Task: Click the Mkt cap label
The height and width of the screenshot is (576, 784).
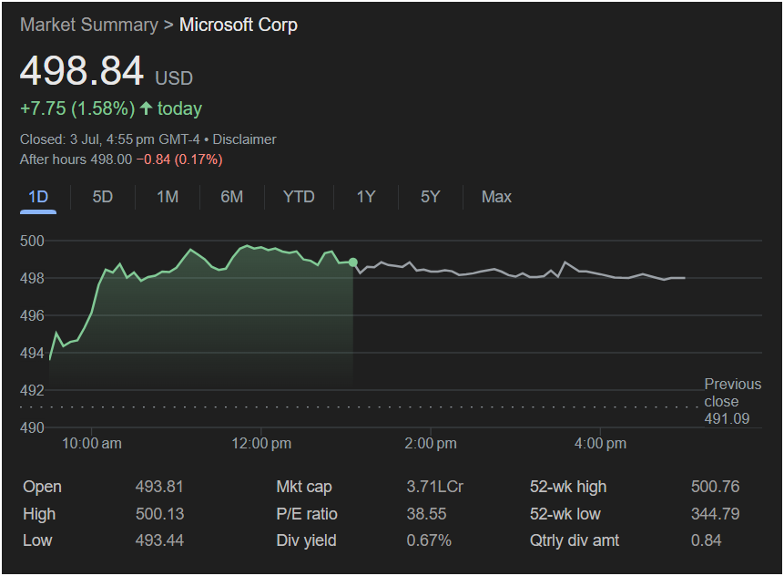Action: (304, 487)
